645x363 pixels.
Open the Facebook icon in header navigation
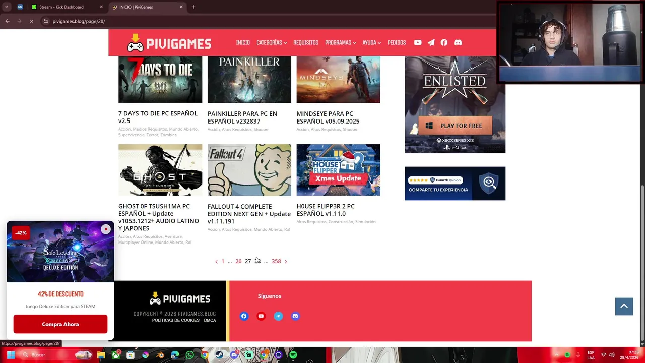point(444,43)
